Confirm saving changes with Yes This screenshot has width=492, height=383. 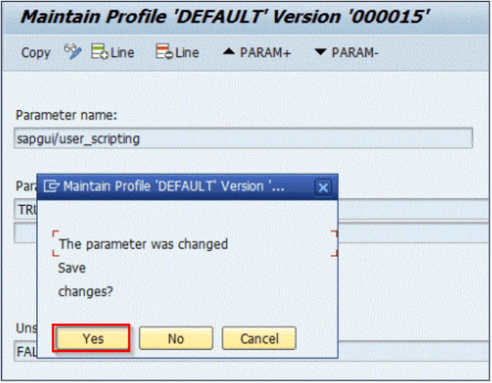[93, 338]
